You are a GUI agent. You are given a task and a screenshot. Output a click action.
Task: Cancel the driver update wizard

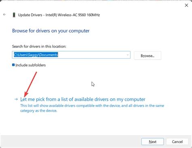(x=177, y=142)
